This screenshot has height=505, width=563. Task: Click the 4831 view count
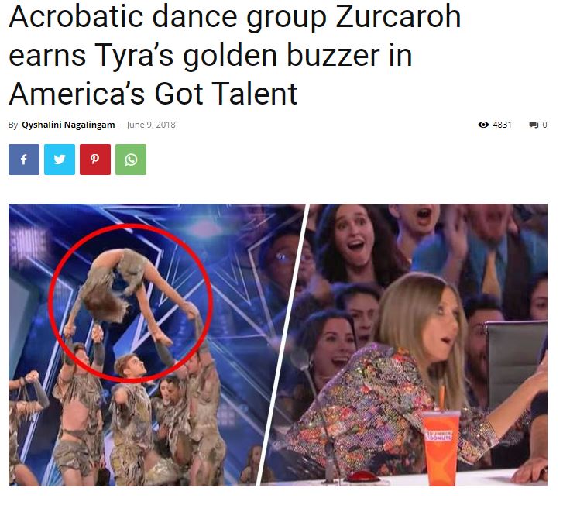502,125
